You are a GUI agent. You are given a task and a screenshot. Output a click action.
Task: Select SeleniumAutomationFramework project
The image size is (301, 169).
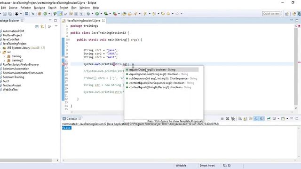pos(23,73)
